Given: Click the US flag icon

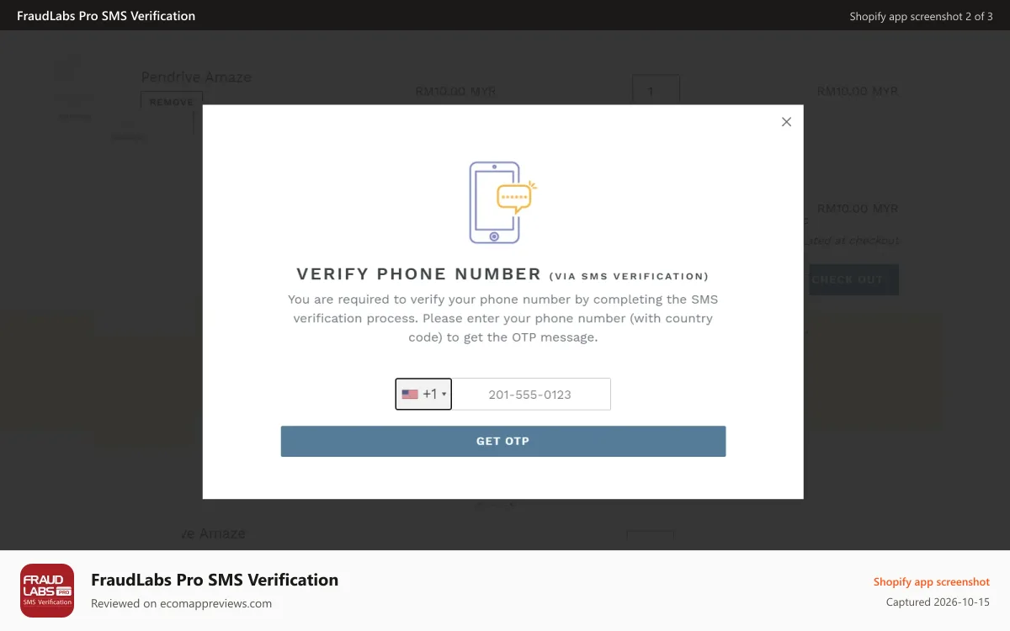Looking at the screenshot, I should coord(410,394).
